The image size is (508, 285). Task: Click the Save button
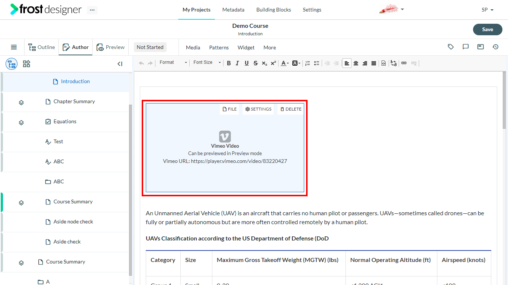[x=488, y=29]
